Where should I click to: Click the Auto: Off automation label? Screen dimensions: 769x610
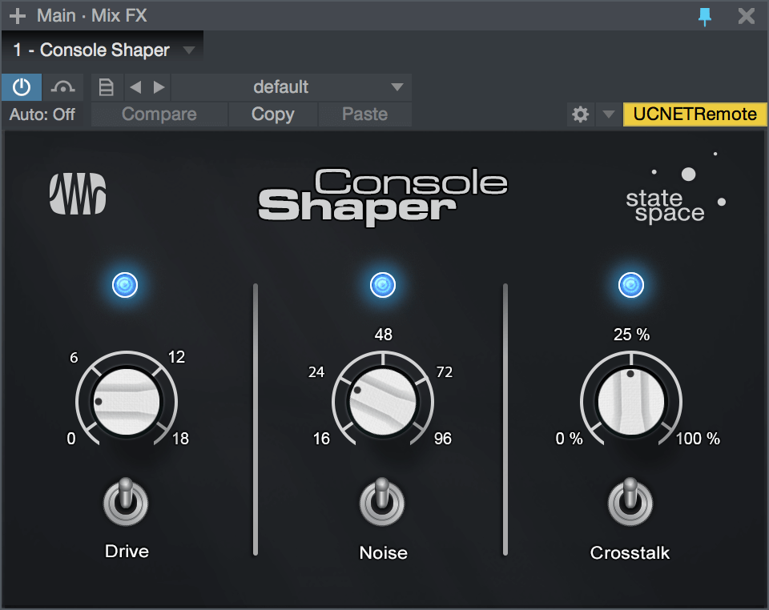(x=42, y=114)
